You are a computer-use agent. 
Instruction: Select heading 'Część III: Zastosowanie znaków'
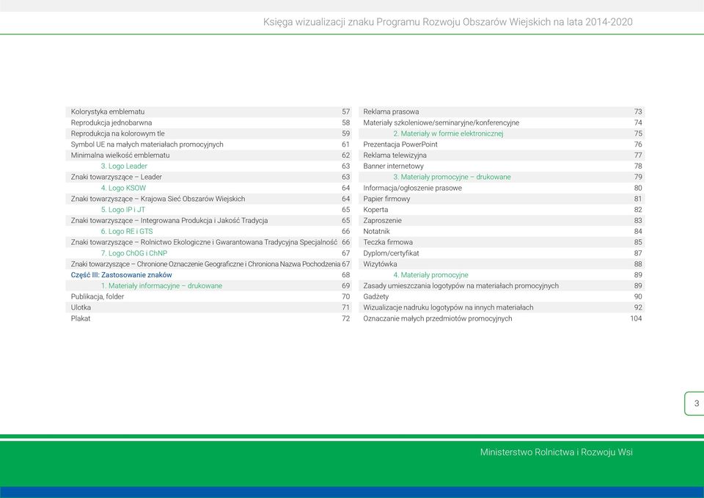point(121,275)
